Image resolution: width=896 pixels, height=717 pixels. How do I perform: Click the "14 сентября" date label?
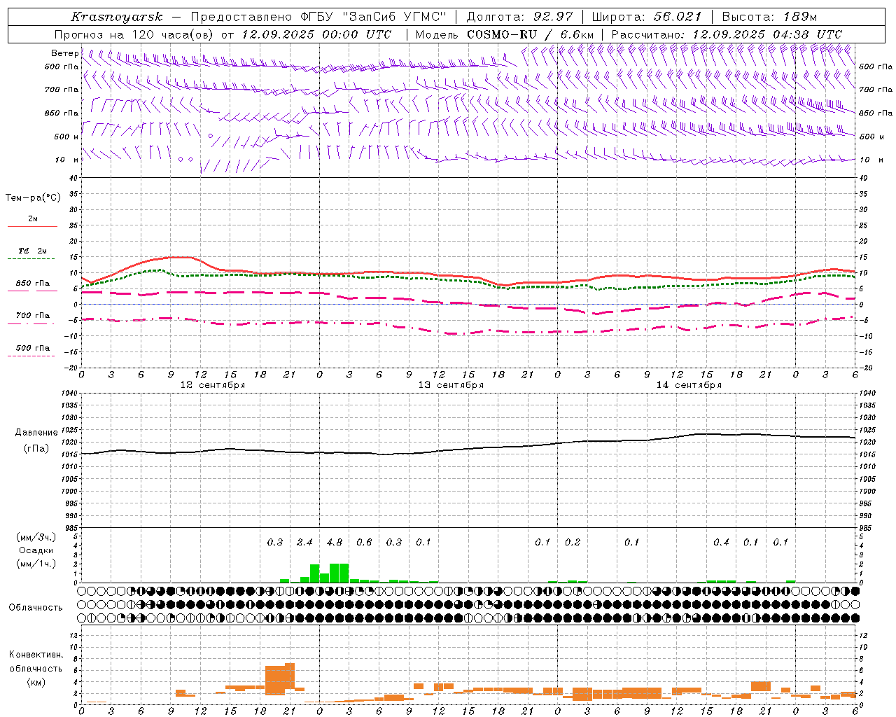pyautogui.click(x=689, y=385)
